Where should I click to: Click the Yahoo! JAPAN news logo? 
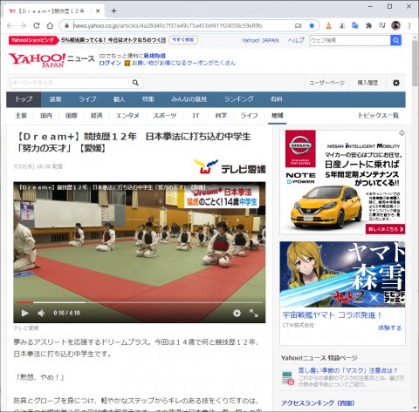point(52,60)
